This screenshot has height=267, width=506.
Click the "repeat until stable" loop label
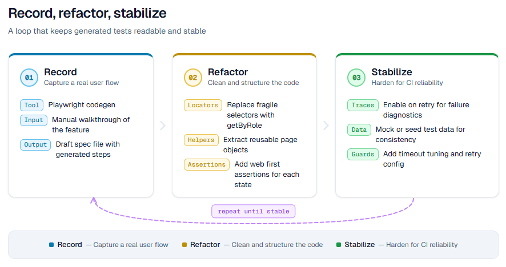point(254,211)
